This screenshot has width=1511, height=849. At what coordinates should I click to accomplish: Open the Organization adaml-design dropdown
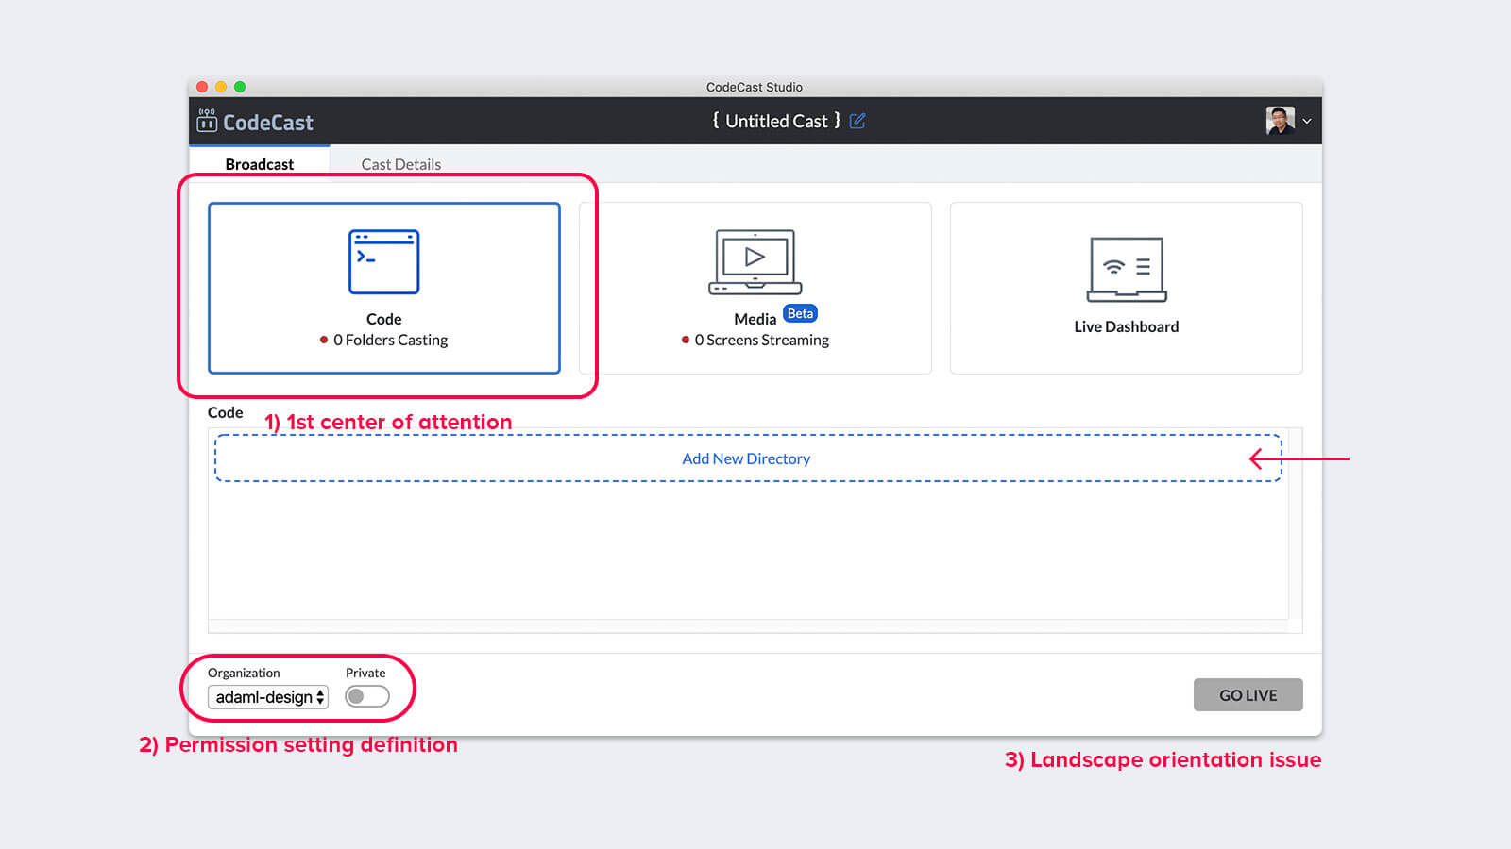click(268, 697)
